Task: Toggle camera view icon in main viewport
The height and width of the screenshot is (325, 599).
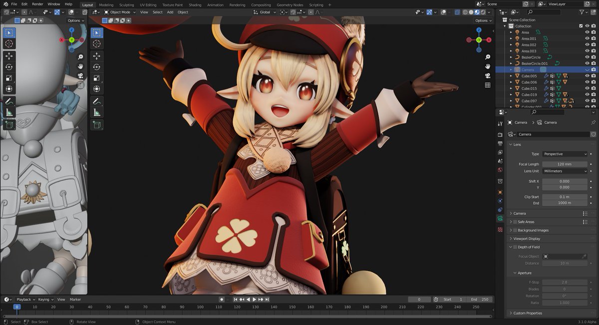Action: pos(488,76)
